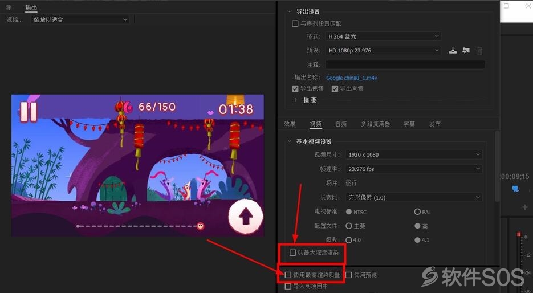Select 高 profile radio button
The width and height of the screenshot is (533, 293).
[417, 226]
